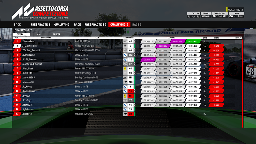Click the Aston Martin logo for car 23
Screen dimensions: 256x144
coord(125,73)
